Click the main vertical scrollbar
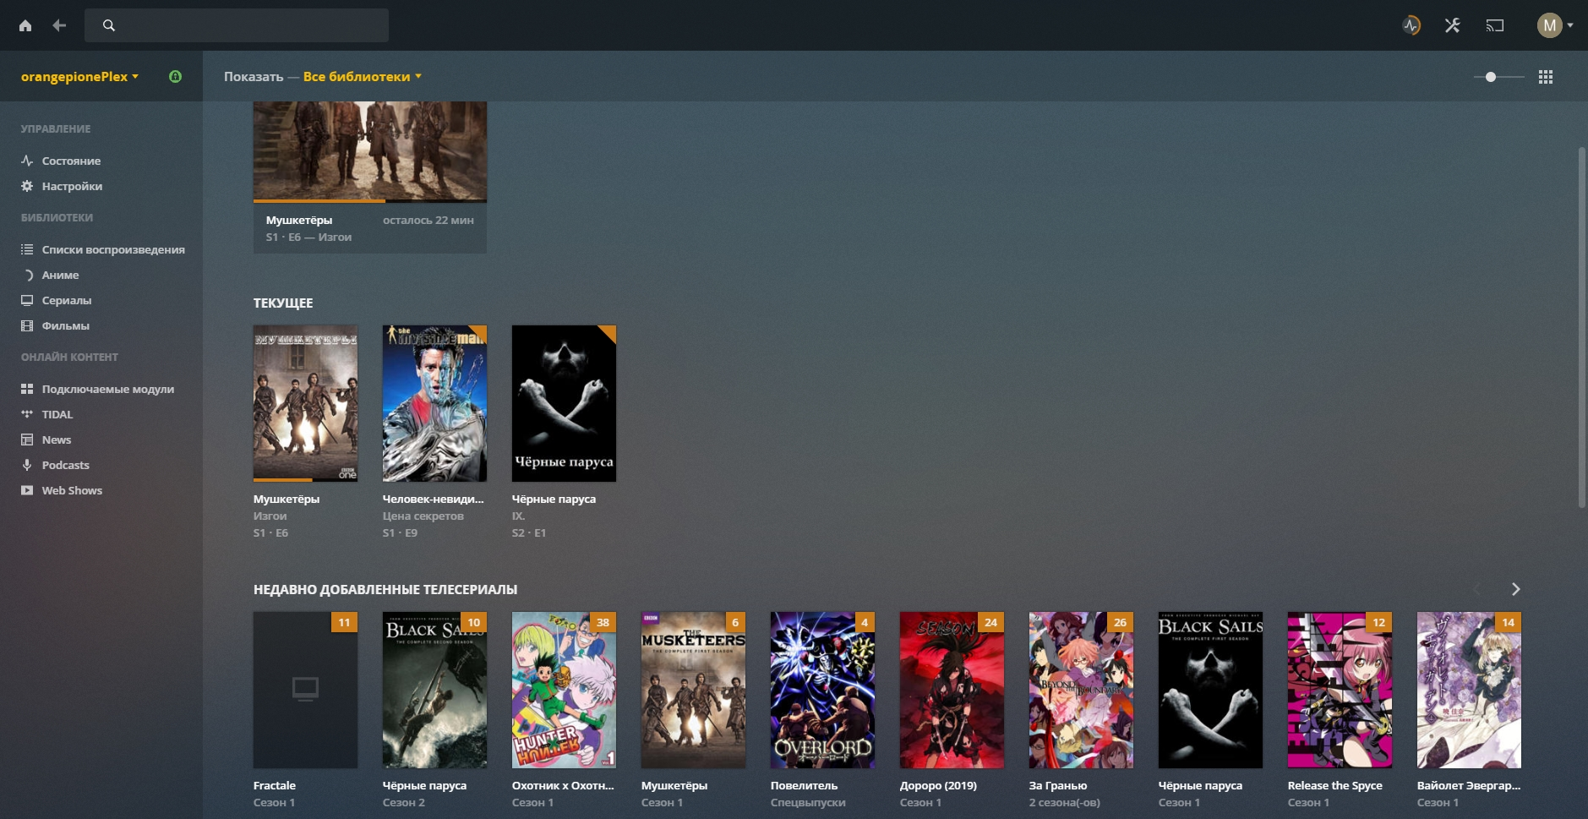Image resolution: width=1588 pixels, height=819 pixels. (x=1582, y=327)
